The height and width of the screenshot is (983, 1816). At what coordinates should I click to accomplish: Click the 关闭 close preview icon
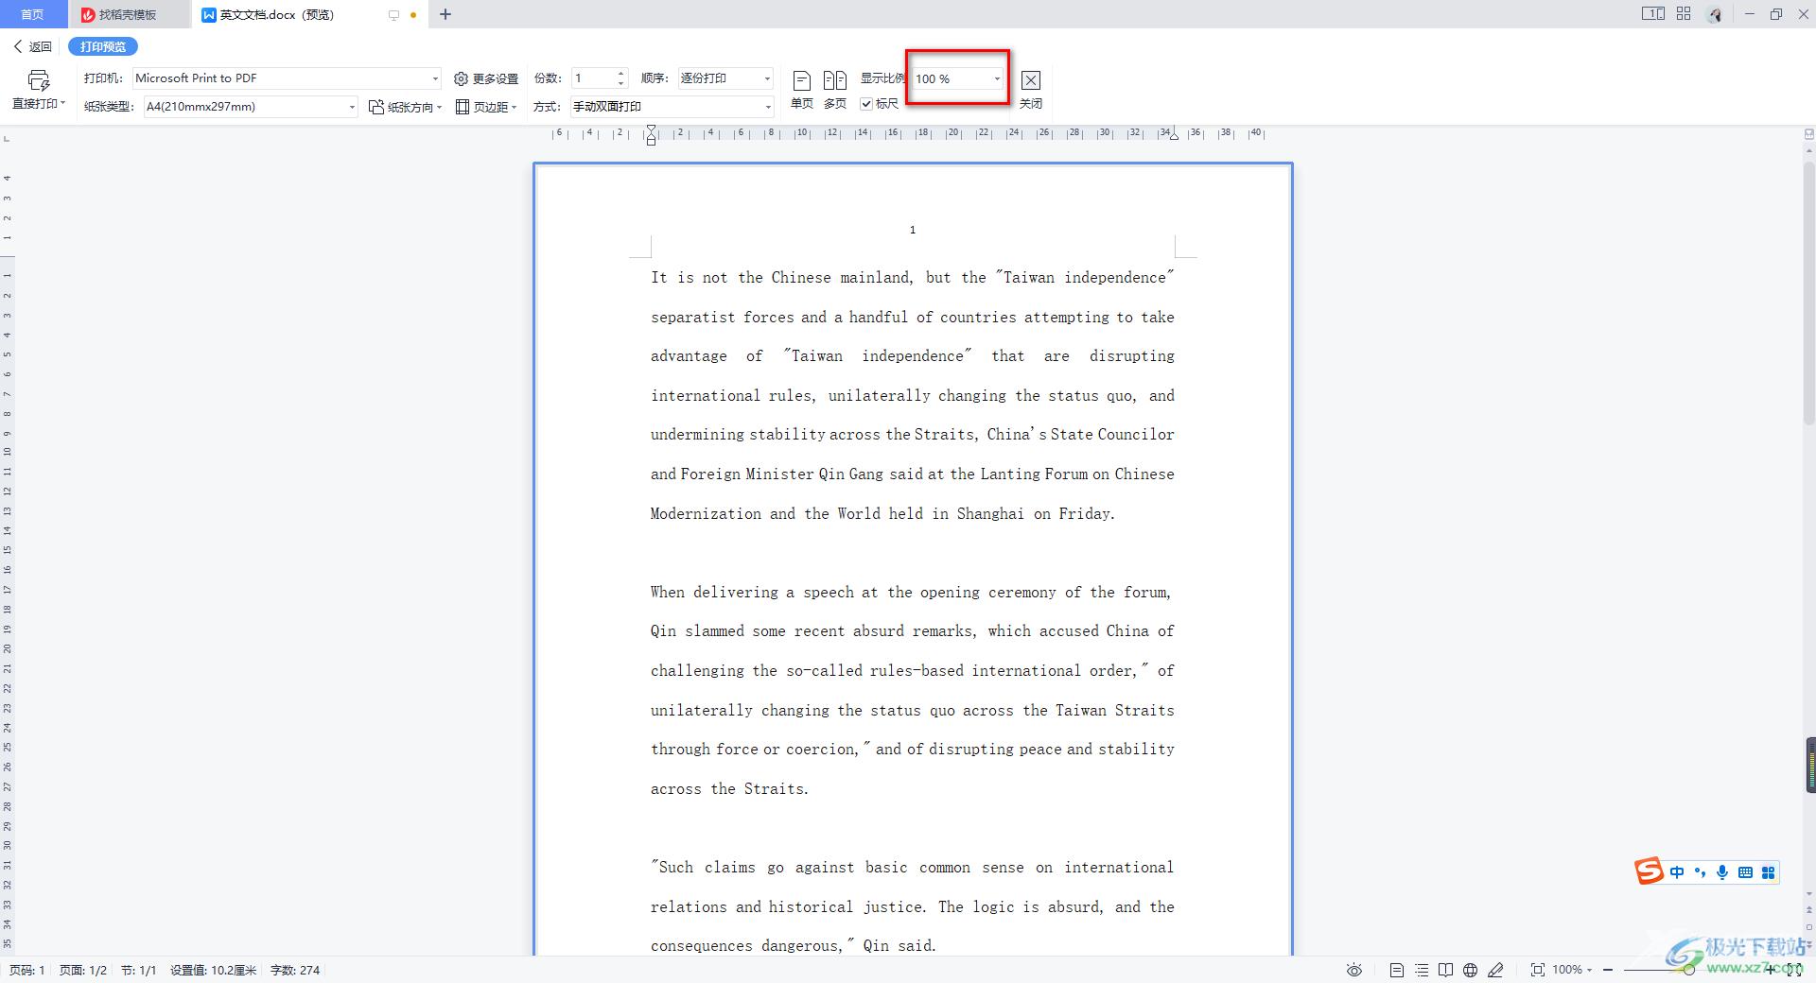coord(1031,80)
